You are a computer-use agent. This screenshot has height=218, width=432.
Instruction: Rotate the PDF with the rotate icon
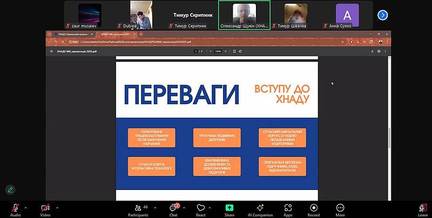[240, 51]
